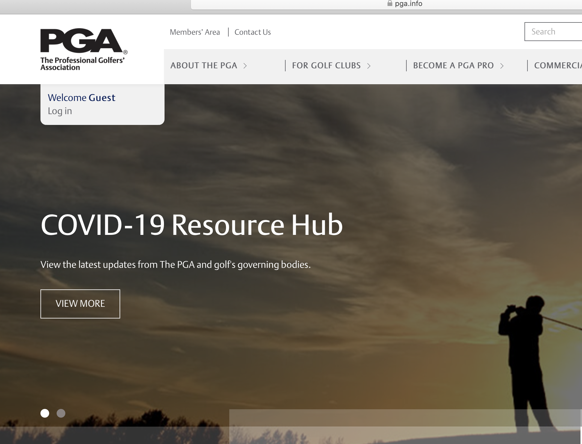
Task: Click the Log in link
Action: (x=60, y=111)
